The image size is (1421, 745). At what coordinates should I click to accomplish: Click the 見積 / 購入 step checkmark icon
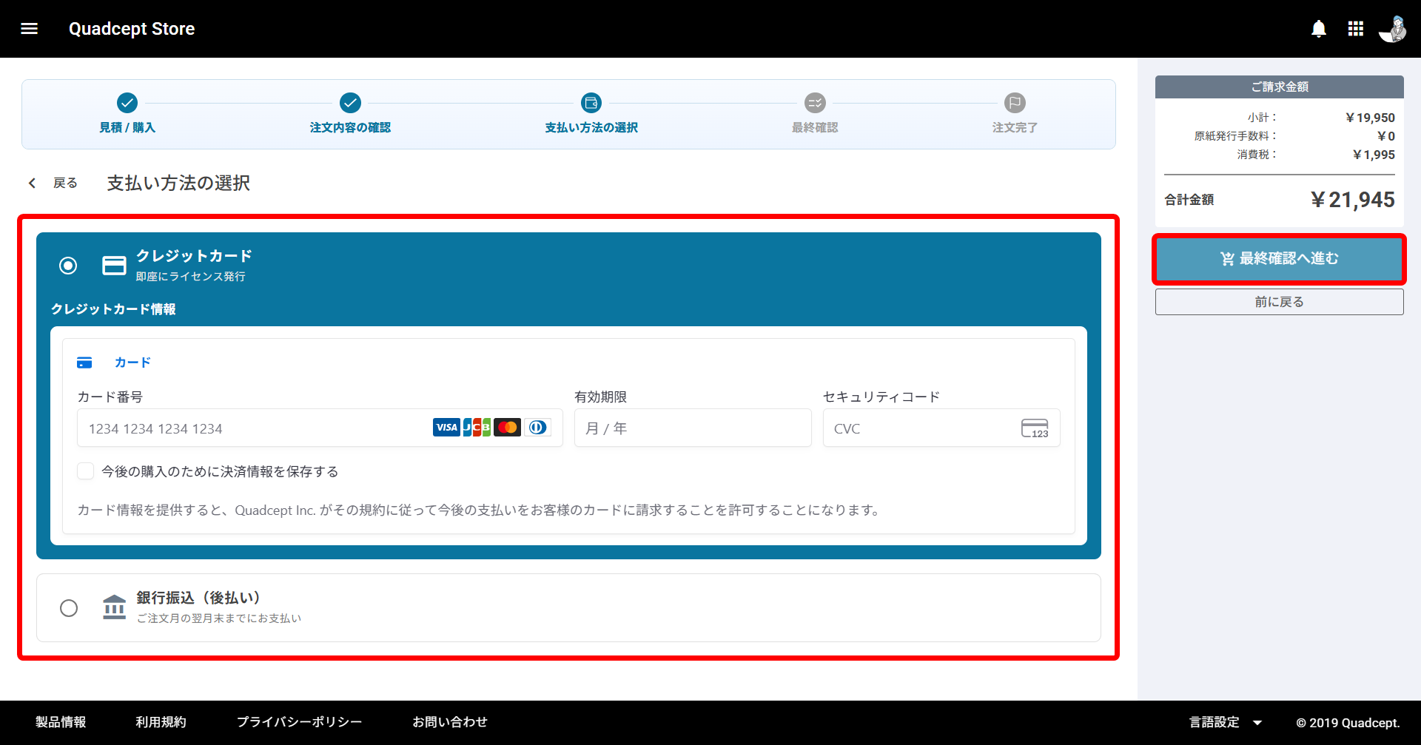coord(127,103)
